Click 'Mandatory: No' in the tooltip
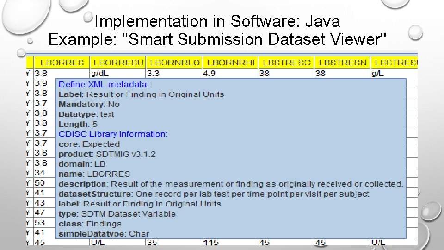444x250 pixels. pos(89,104)
